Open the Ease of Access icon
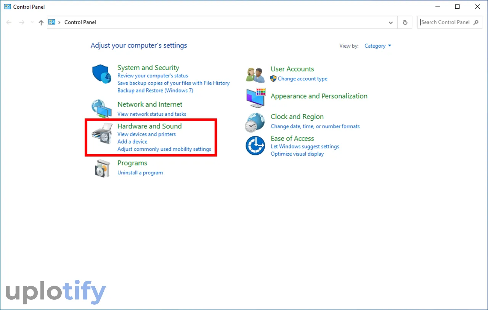The image size is (488, 310). [255, 145]
